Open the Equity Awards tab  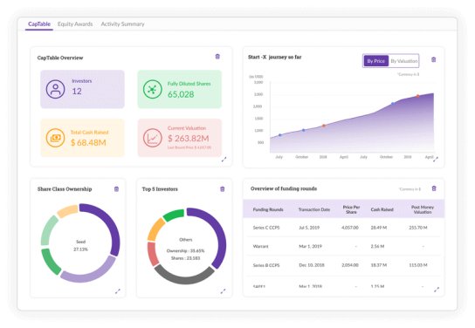75,24
